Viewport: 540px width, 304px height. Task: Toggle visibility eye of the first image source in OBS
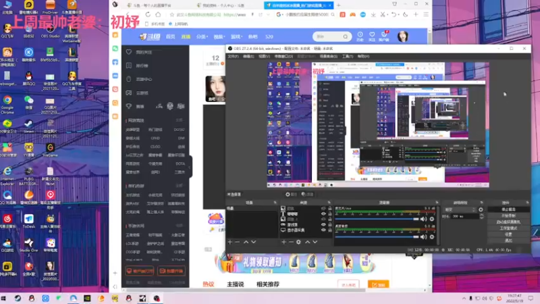coord(323,208)
